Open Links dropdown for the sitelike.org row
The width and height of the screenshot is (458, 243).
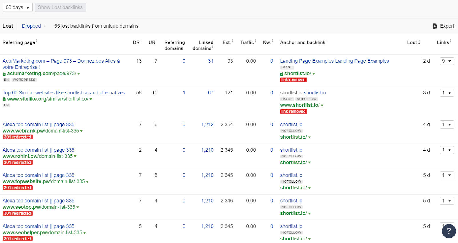[447, 93]
